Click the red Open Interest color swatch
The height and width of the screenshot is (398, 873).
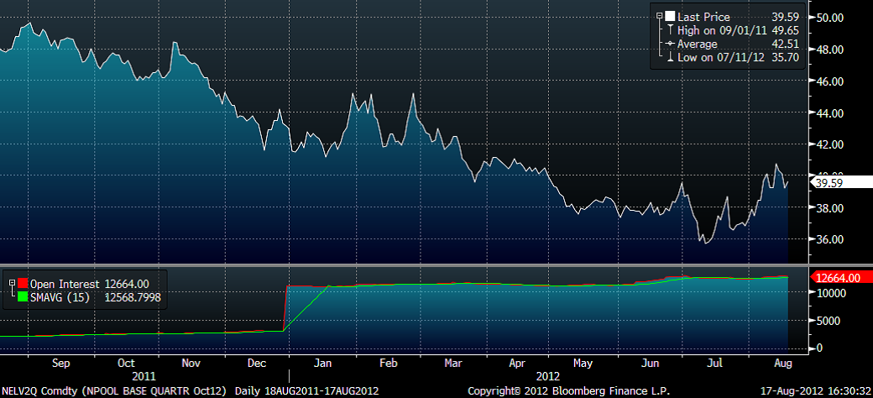[23, 283]
